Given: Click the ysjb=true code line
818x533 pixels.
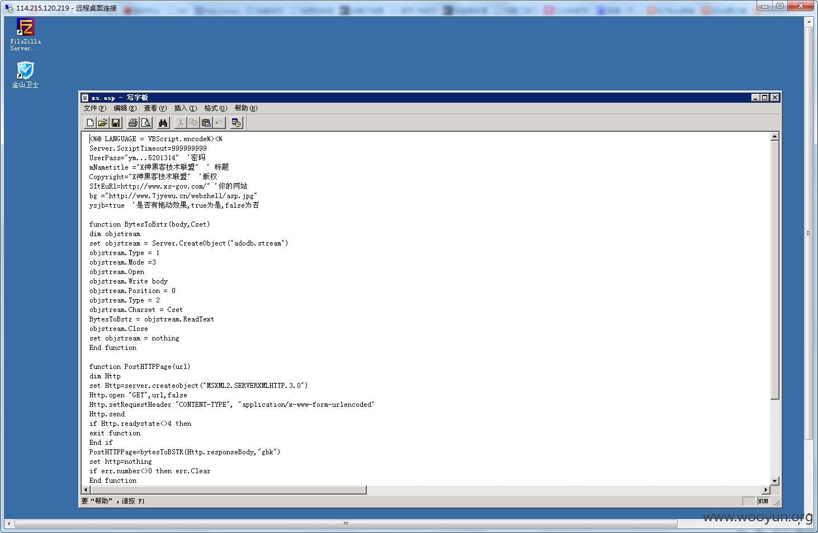Looking at the screenshot, I should coord(174,205).
